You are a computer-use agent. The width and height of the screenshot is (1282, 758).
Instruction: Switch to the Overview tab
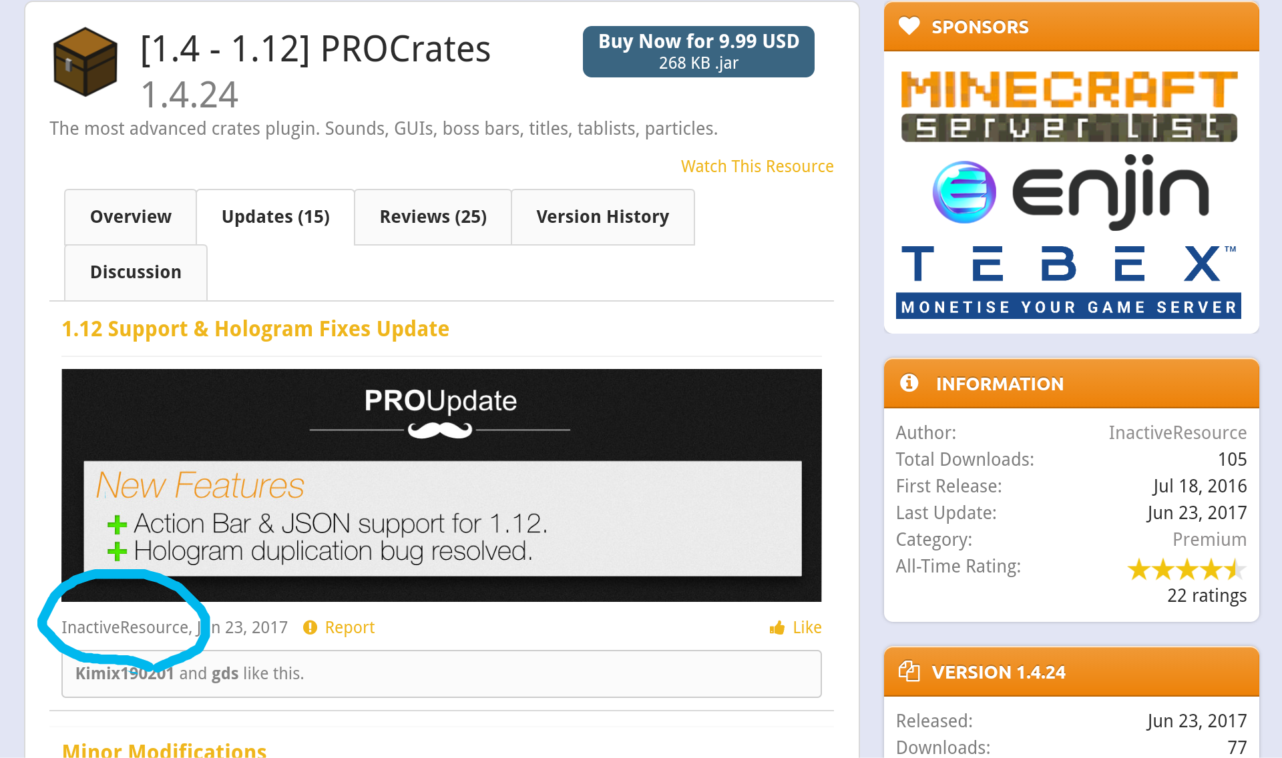tap(130, 217)
